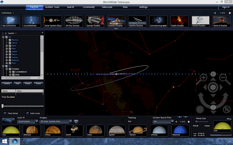Image resolution: width=233 pixels, height=145 pixels.
Task: Collapse the Overlays tree node
Action: pos(7,69)
